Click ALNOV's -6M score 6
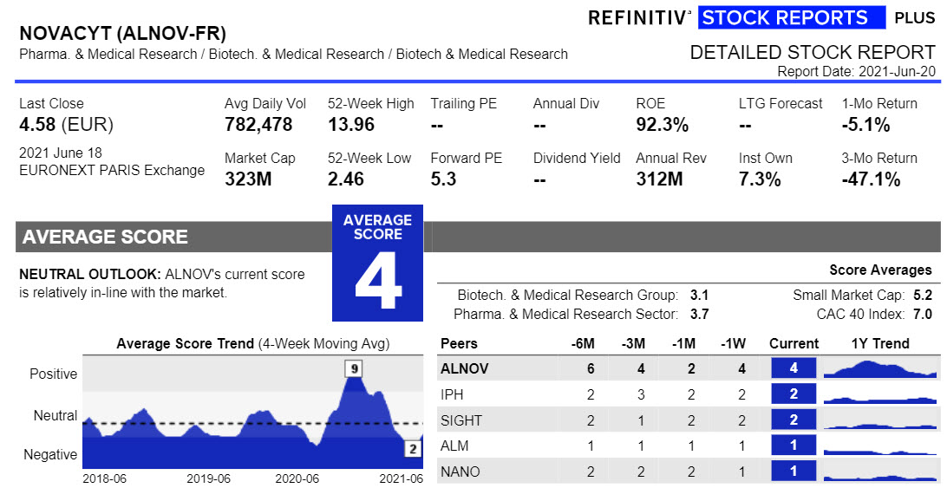The width and height of the screenshot is (947, 488). tap(591, 368)
